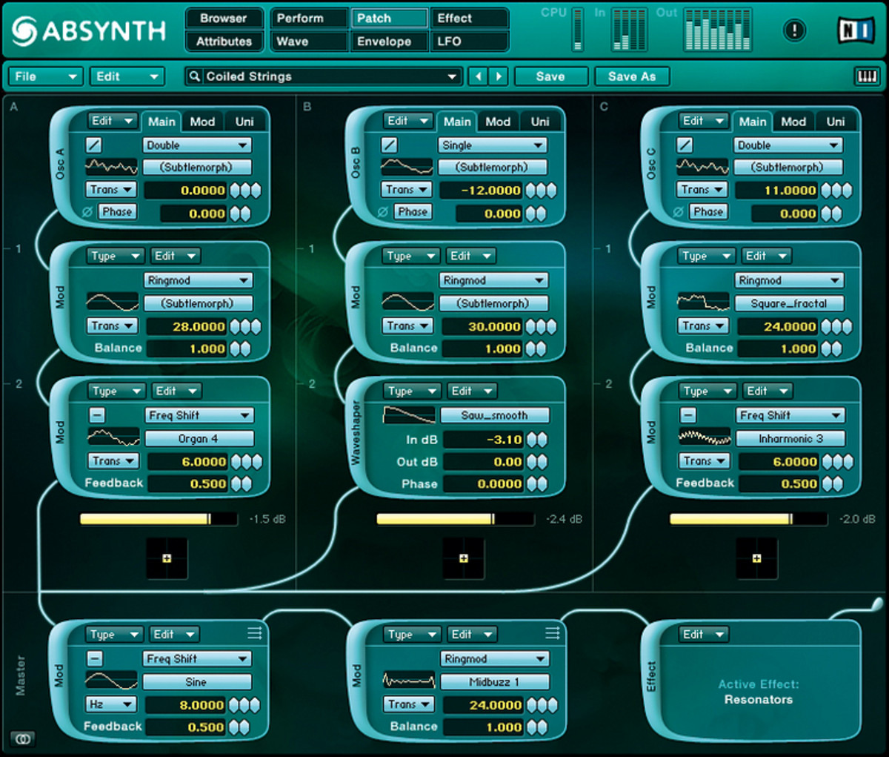This screenshot has width=889, height=757.
Task: Click the Saw_smooth waveform icon in Waveshaper
Action: point(408,415)
